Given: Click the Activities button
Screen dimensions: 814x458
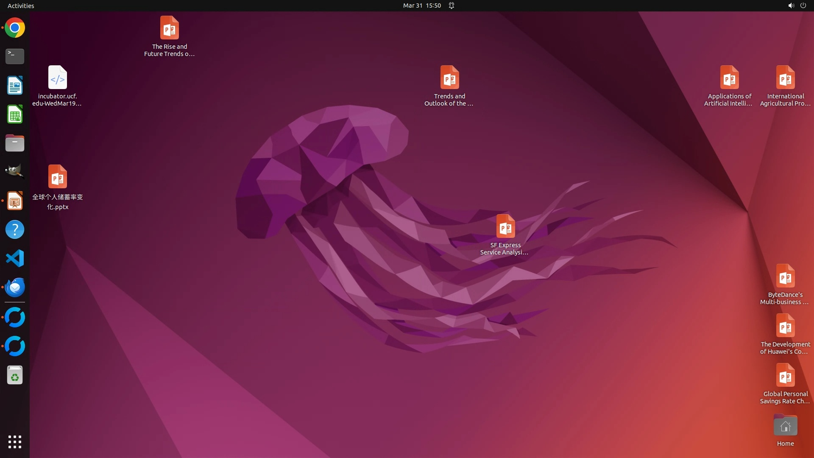Looking at the screenshot, I should pyautogui.click(x=21, y=6).
